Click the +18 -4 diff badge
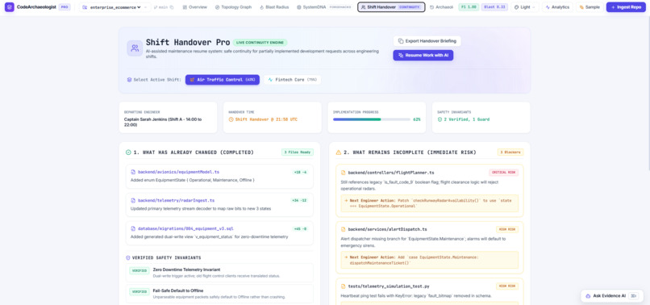Viewport: 650px width, 305px height. click(x=301, y=172)
